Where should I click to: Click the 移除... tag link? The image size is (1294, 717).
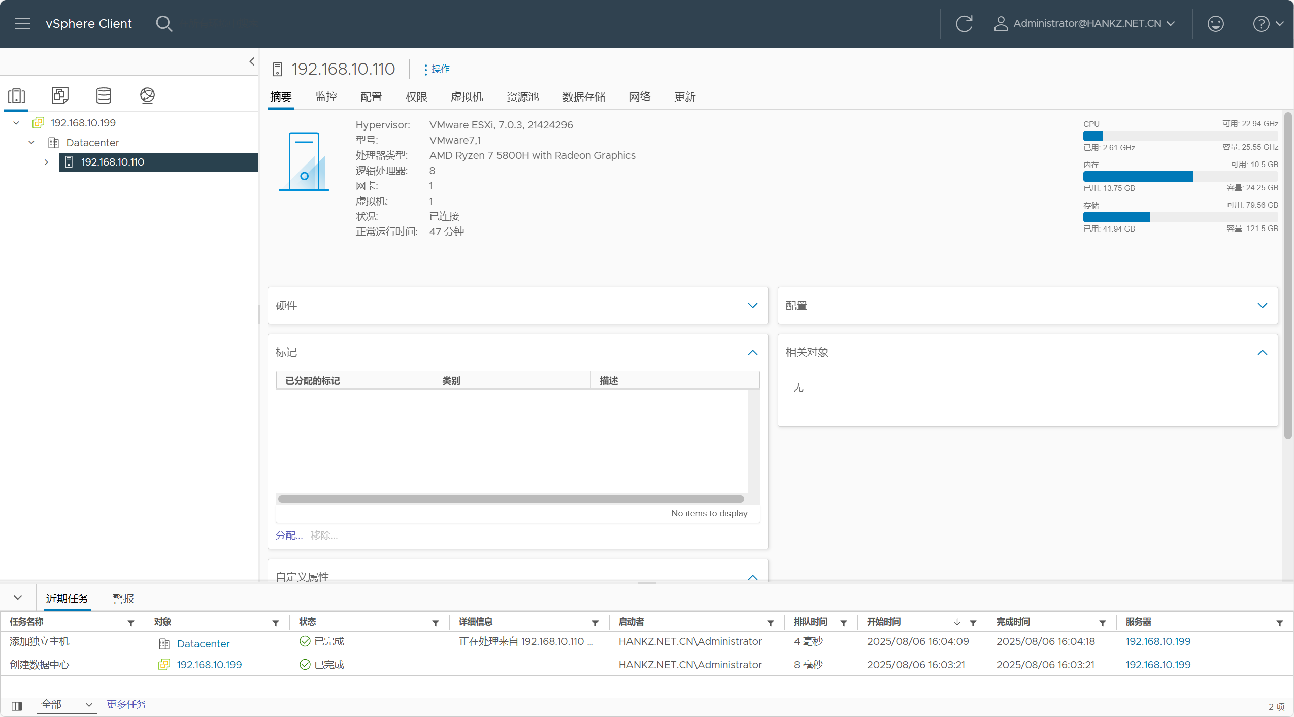(x=324, y=535)
